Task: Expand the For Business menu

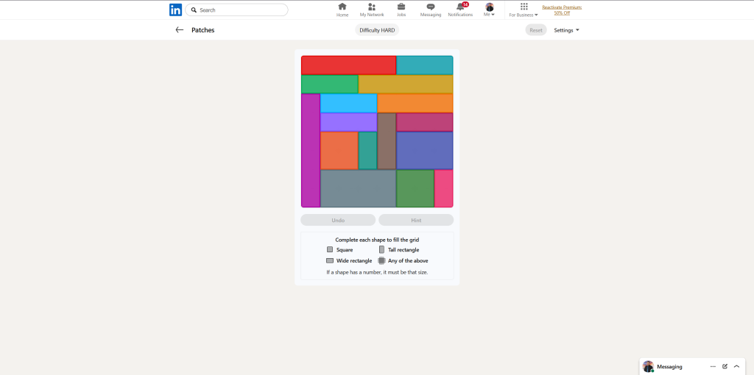Action: tap(524, 10)
